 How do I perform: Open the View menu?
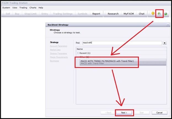point(15,8)
